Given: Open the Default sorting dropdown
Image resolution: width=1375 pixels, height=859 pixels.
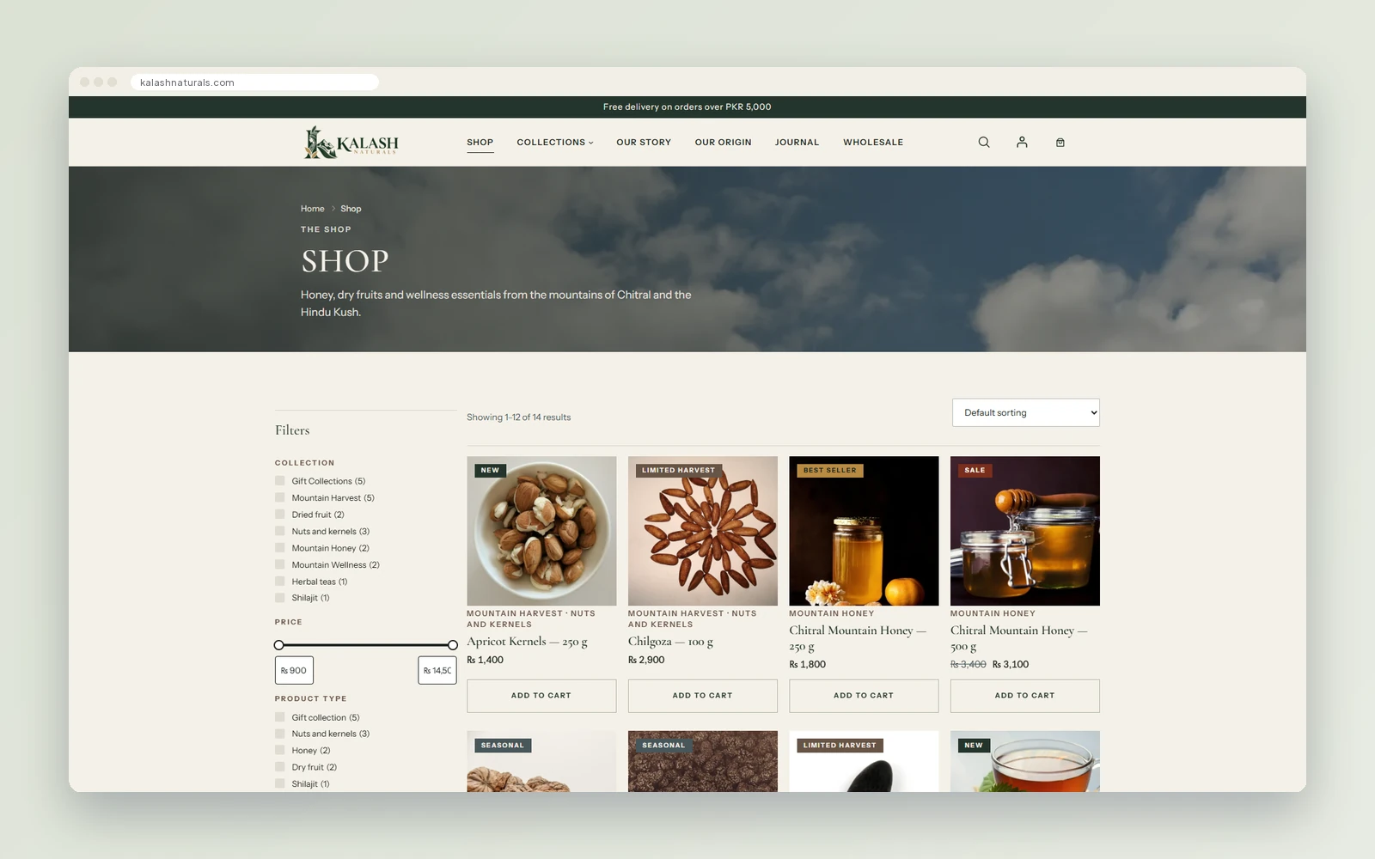Looking at the screenshot, I should click(x=1026, y=412).
